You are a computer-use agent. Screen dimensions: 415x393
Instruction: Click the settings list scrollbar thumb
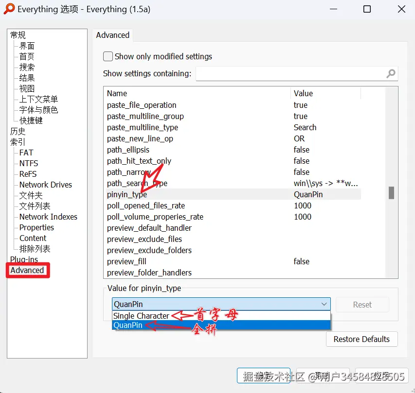(x=392, y=193)
